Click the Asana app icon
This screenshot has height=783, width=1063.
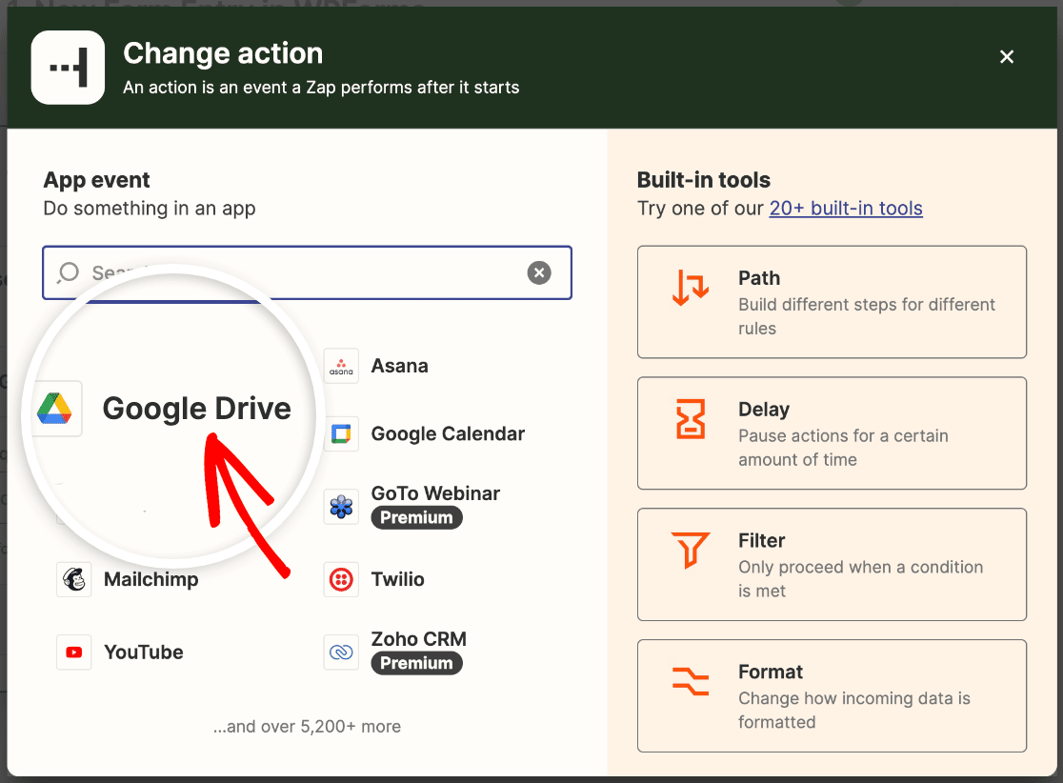pos(341,366)
